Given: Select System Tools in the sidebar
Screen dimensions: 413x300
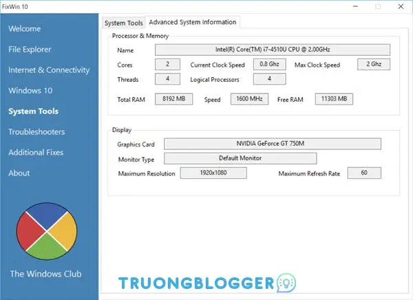Looking at the screenshot, I should (x=34, y=111).
